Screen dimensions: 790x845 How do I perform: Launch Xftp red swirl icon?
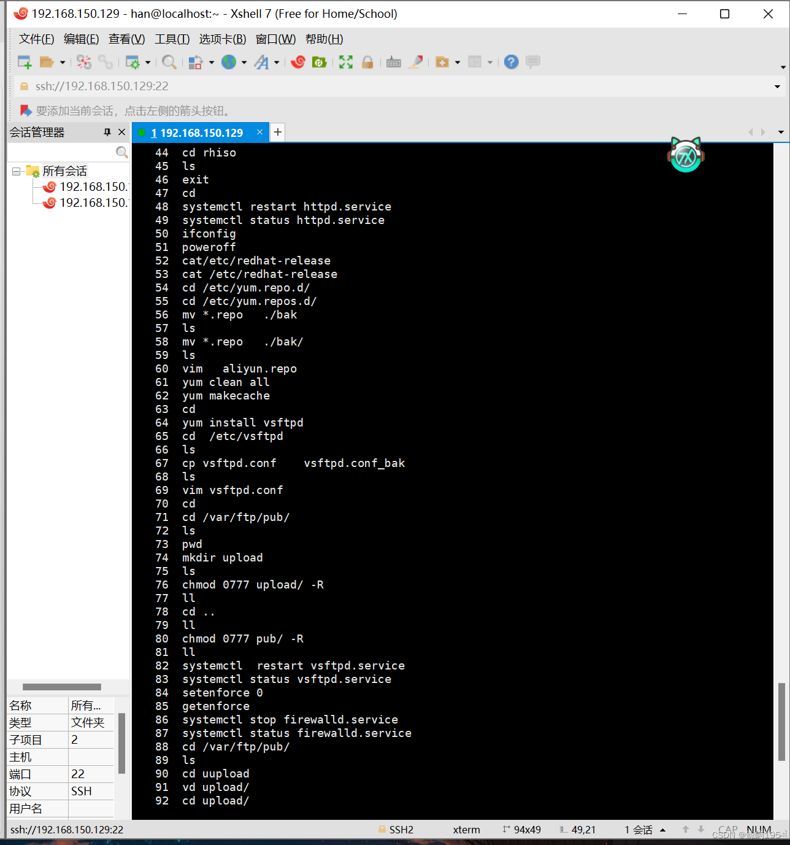click(x=298, y=62)
